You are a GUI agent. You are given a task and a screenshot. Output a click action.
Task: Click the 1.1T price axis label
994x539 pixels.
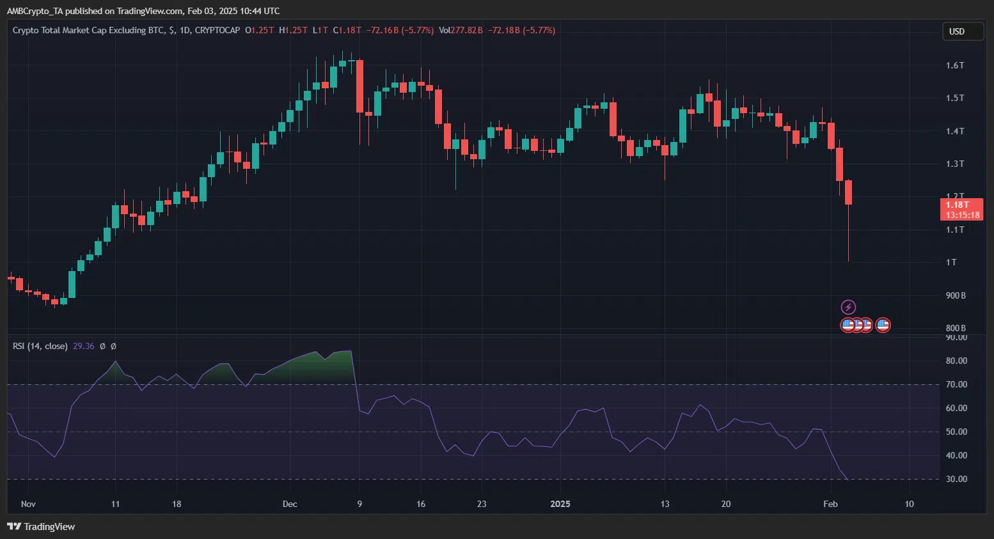click(955, 230)
